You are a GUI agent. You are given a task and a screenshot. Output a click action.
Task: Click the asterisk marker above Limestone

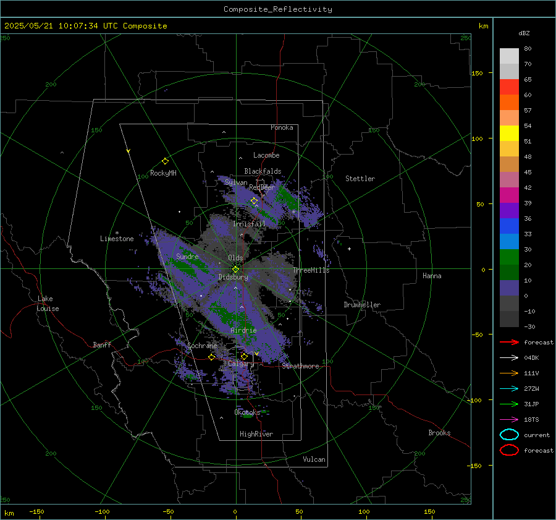117,233
